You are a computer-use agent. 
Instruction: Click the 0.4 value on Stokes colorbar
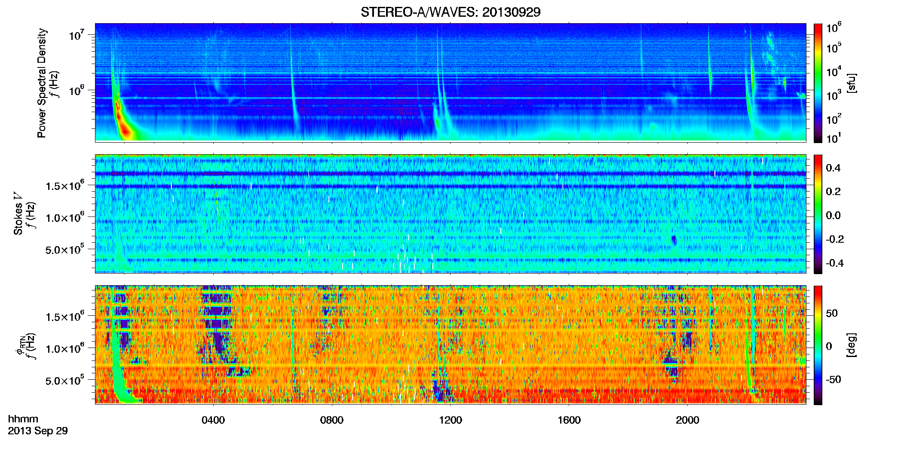[833, 168]
